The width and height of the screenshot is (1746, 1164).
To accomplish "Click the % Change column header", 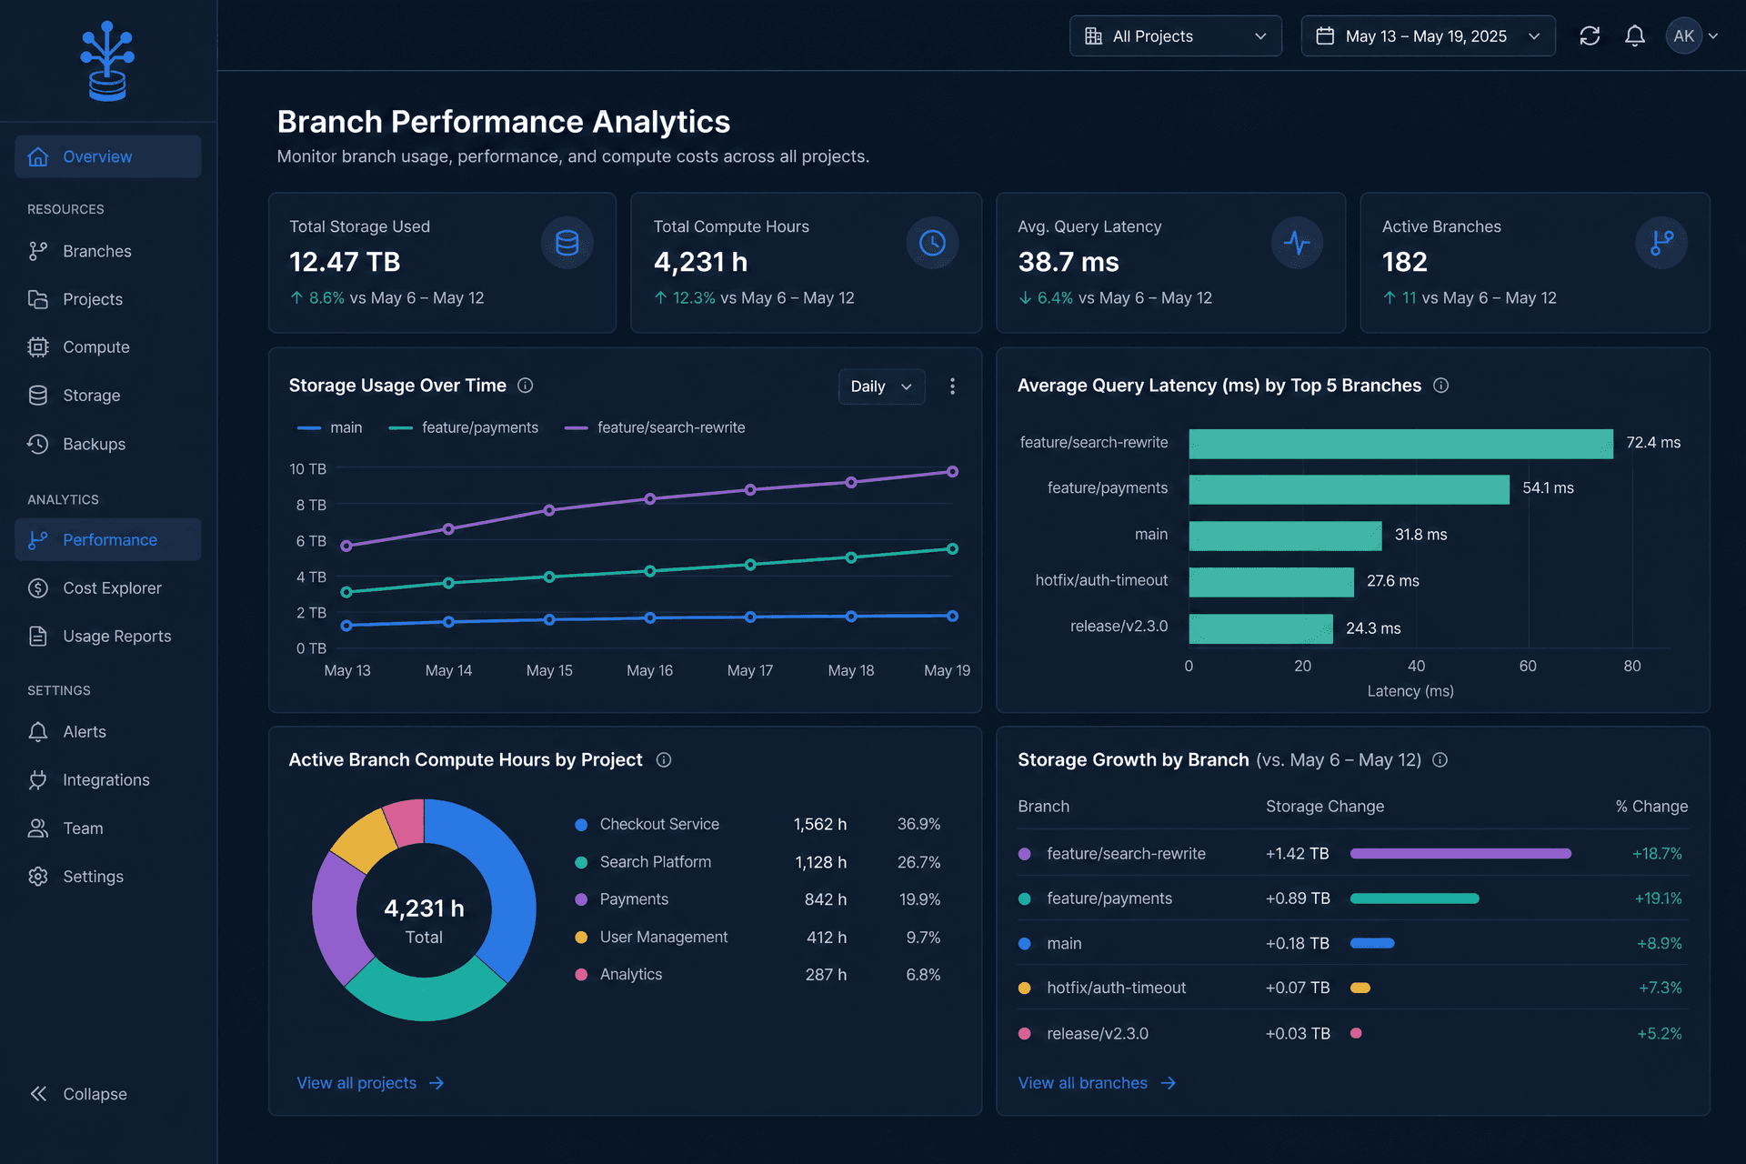I will click(x=1651, y=807).
